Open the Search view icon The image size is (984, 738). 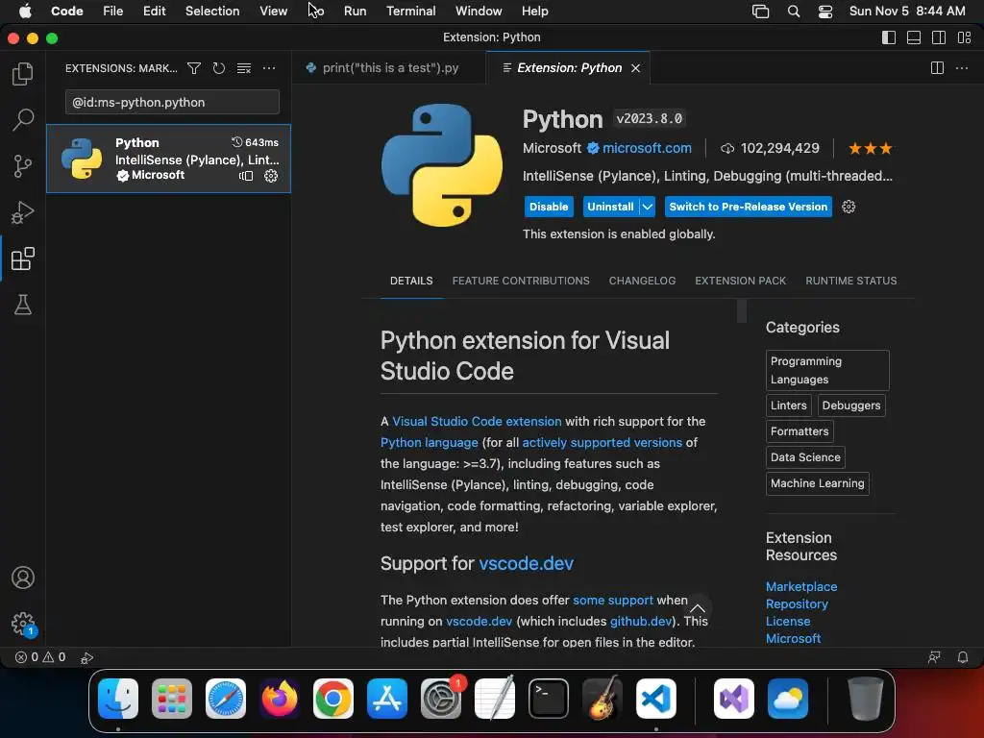(23, 120)
